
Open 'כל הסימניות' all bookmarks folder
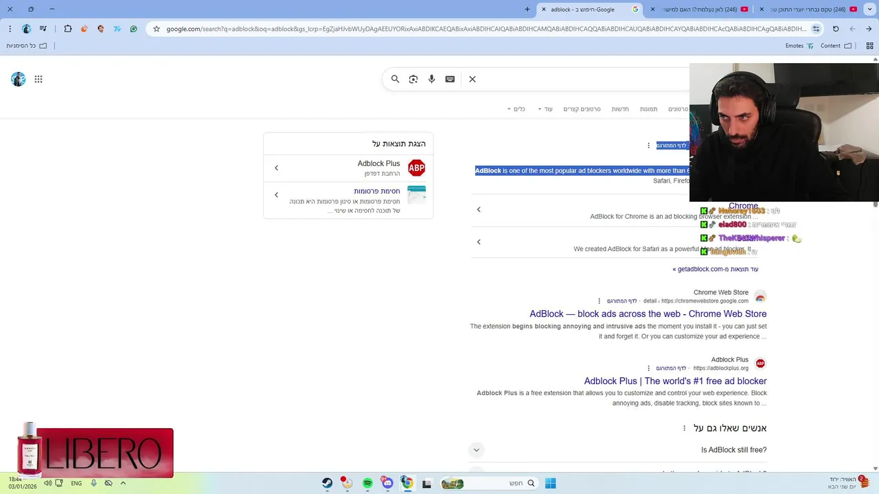click(27, 46)
